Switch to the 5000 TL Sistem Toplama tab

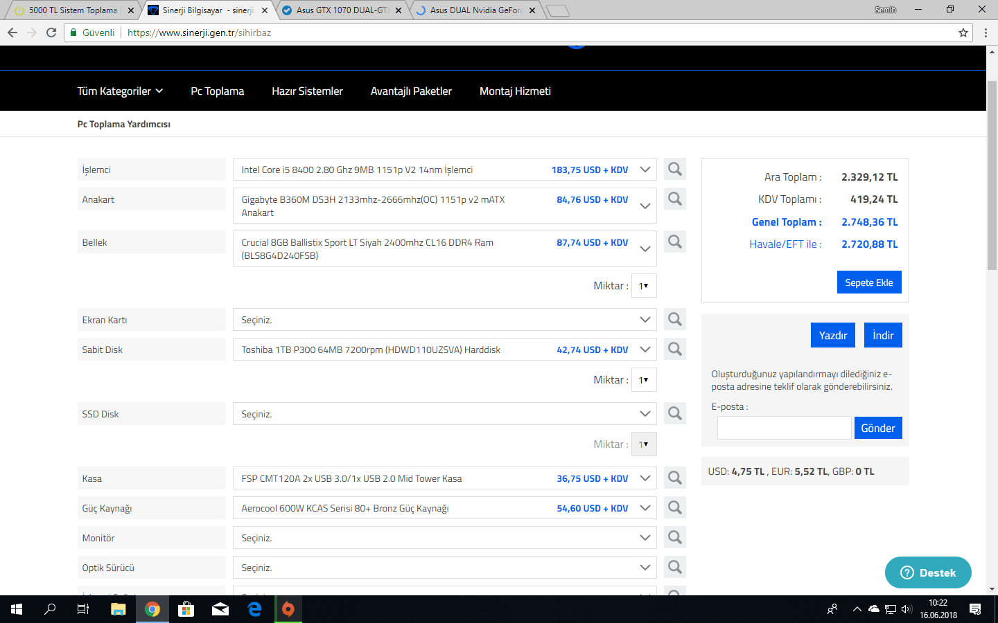[71, 10]
